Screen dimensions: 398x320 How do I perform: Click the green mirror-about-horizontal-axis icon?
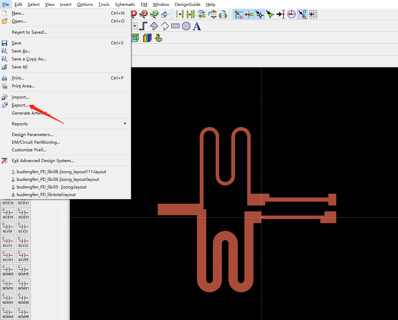coord(213,14)
